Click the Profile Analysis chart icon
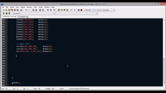This screenshot has width=166, height=93. pos(79,10)
